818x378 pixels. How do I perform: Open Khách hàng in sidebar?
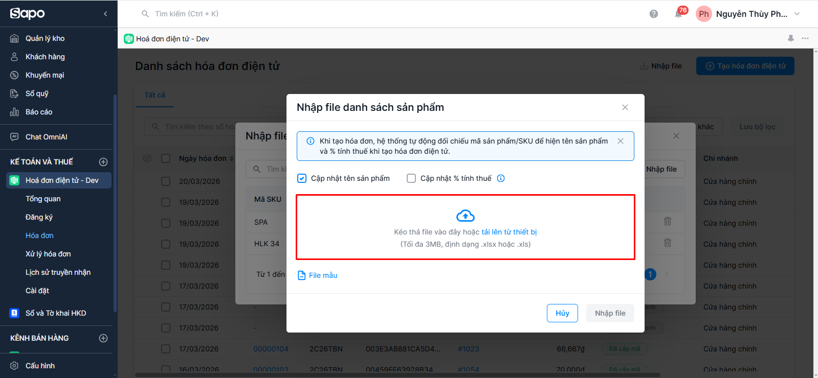tap(45, 57)
